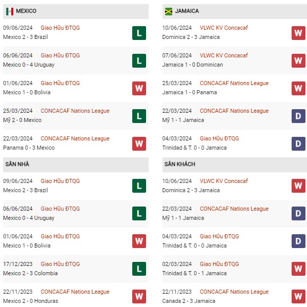Select W badge next to Jamaica 1-0 Panama
Screen dimensions: 307x307
[298, 88]
